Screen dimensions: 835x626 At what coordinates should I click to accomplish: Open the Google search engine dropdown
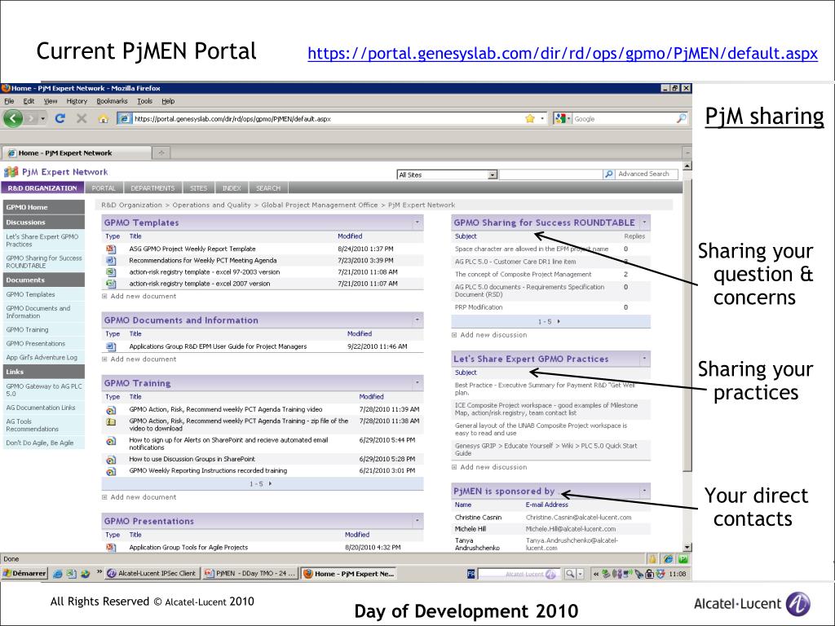click(x=568, y=119)
